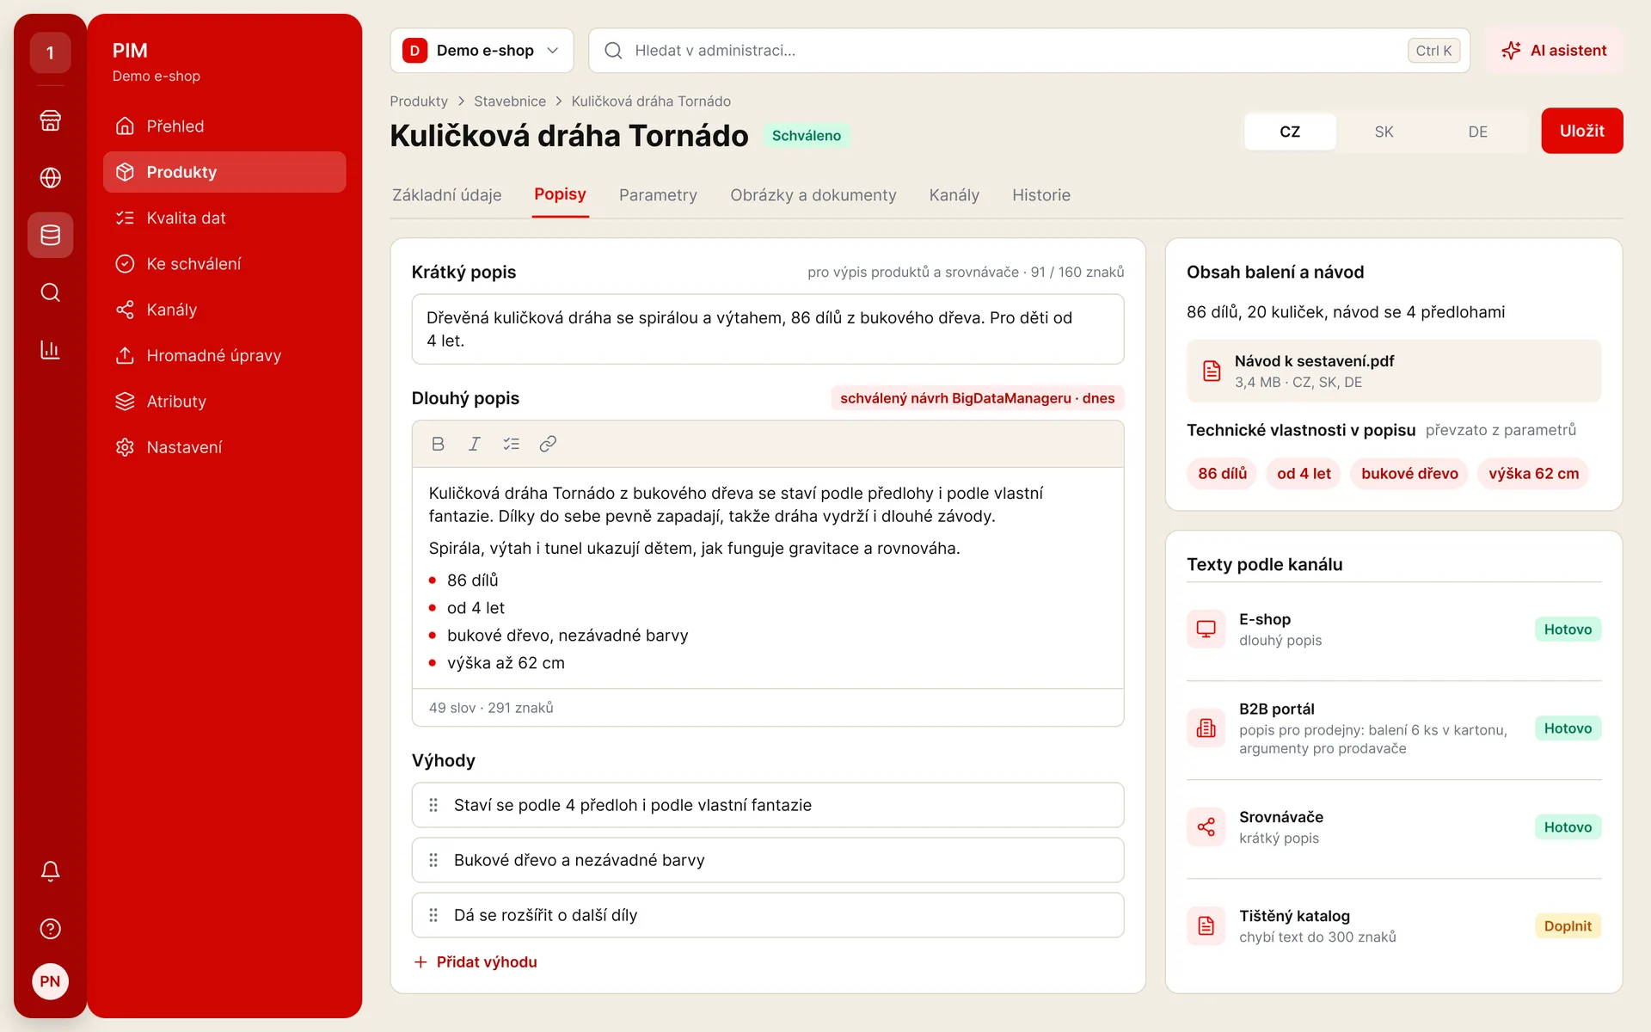Expand the Demo e-shop selector
Viewport: 1651px width, 1032px height.
tap(482, 51)
